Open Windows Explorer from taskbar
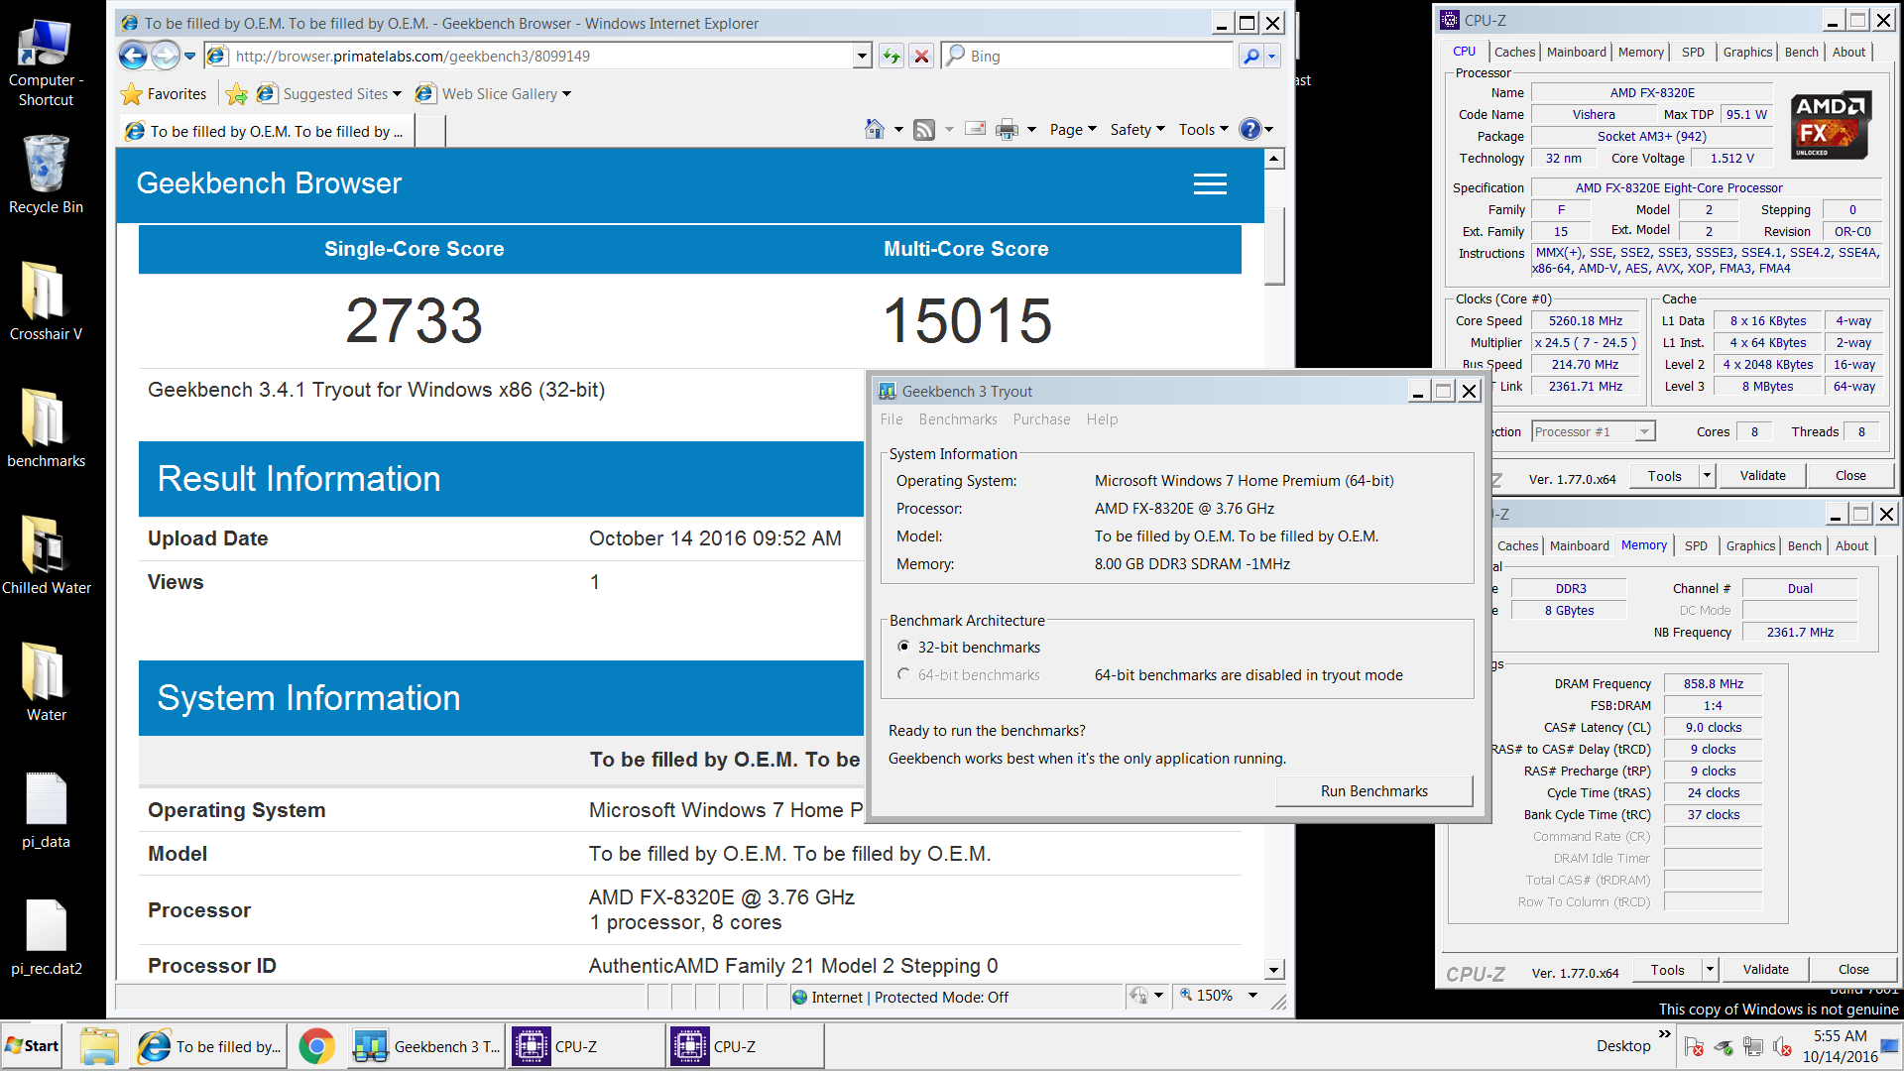Screen dimensions: 1904x1071 (x=99, y=1046)
